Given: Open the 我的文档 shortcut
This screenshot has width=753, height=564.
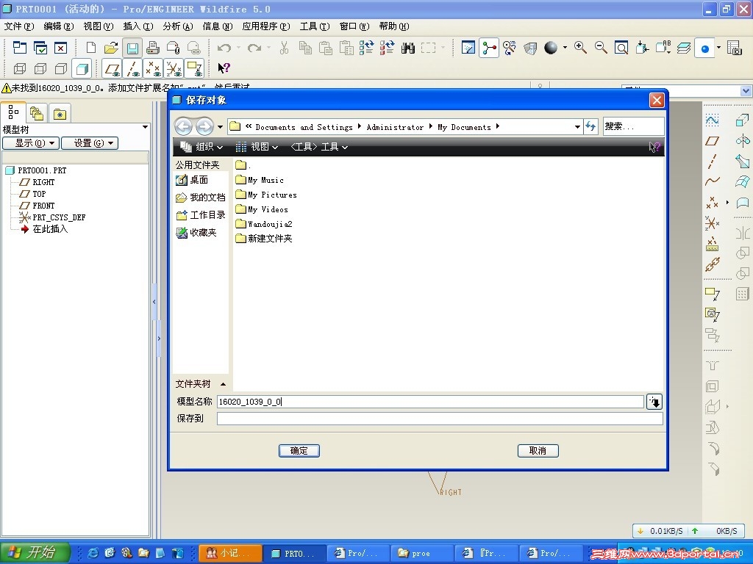Looking at the screenshot, I should (201, 197).
